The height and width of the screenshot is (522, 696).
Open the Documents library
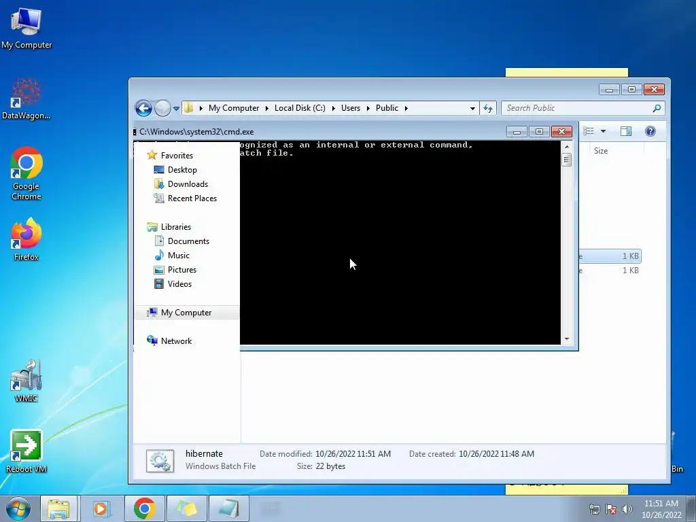coord(188,241)
